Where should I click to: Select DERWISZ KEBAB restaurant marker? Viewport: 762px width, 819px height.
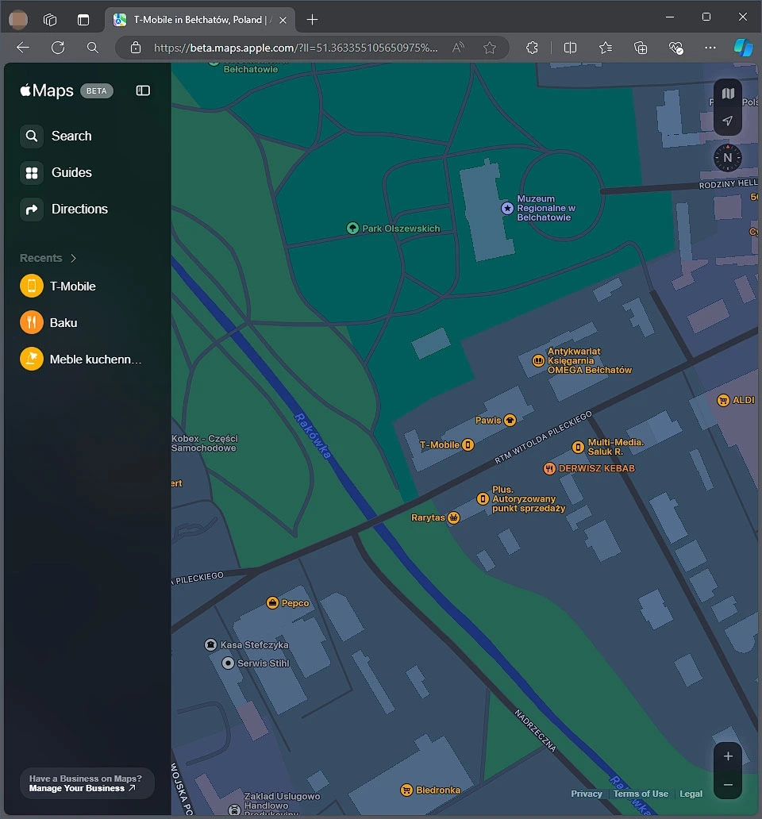549,468
